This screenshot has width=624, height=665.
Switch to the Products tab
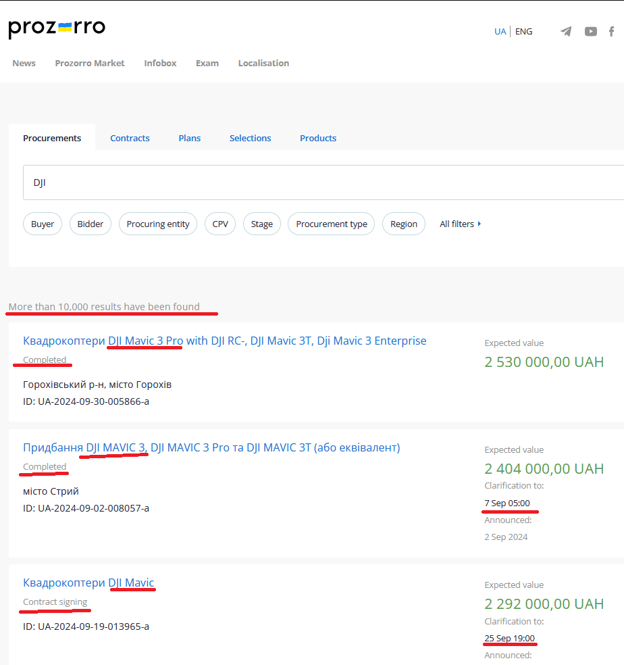pyautogui.click(x=318, y=138)
